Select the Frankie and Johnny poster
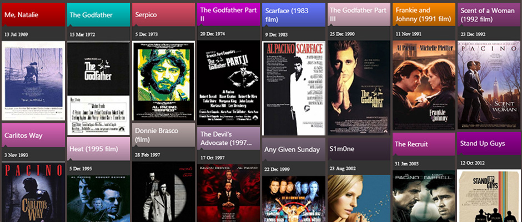This screenshot has width=522, height=222. (x=424, y=85)
